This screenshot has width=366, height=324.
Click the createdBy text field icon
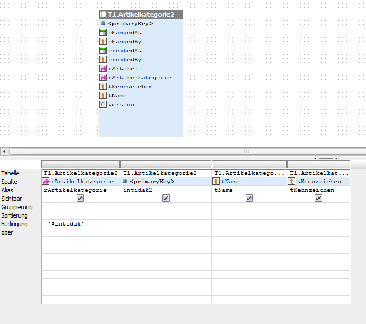[x=103, y=60]
